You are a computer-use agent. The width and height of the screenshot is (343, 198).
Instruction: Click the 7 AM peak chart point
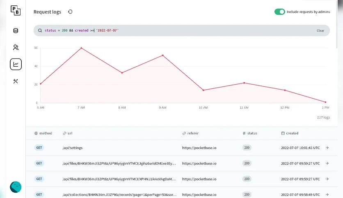click(x=81, y=48)
